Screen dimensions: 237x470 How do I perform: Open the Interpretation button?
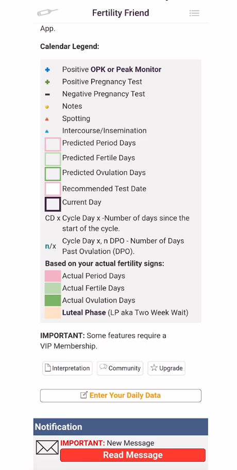(67, 368)
